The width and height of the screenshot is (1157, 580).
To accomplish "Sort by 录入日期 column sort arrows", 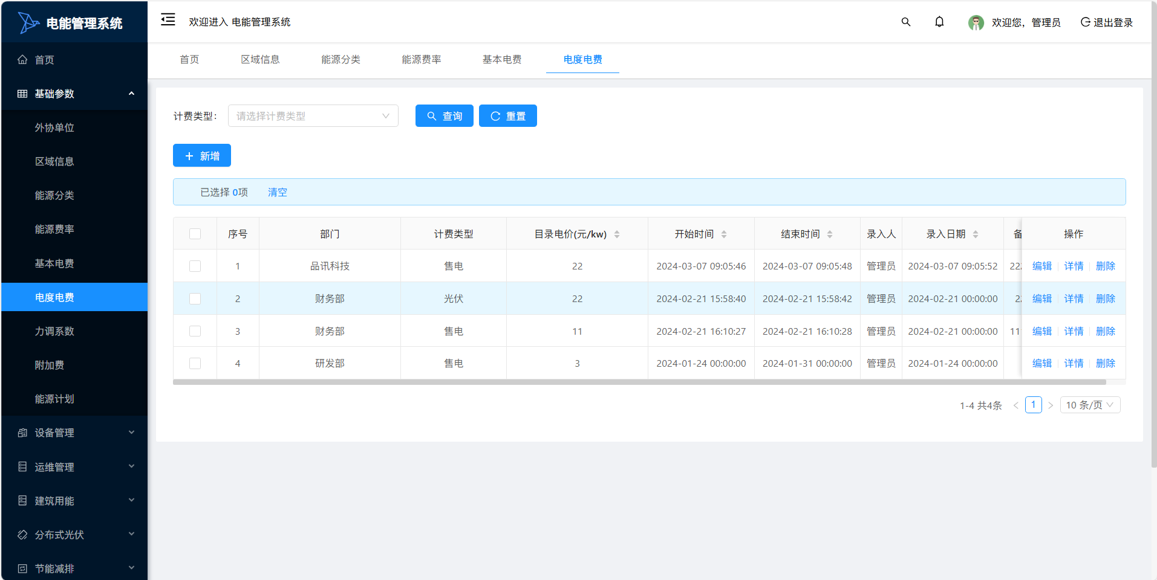I will coord(976,234).
